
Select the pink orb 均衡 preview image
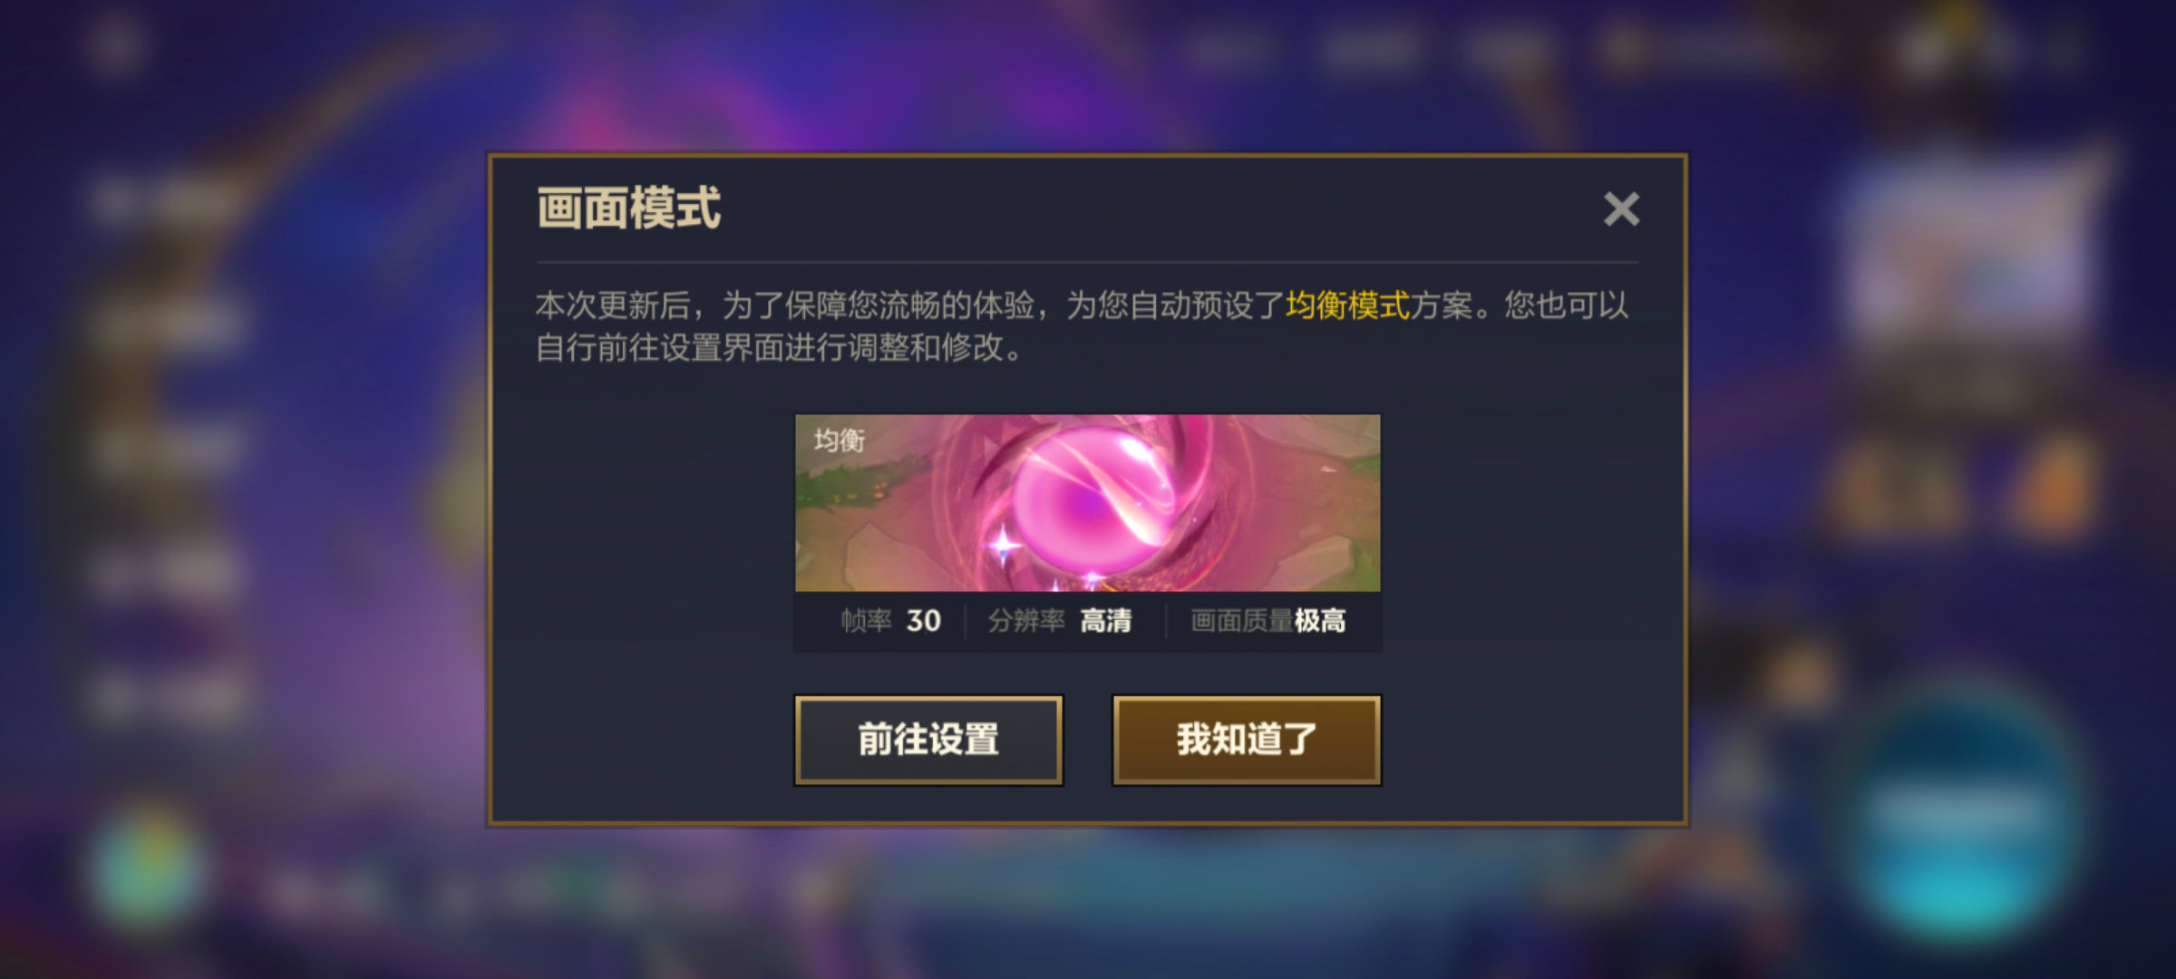1088,503
